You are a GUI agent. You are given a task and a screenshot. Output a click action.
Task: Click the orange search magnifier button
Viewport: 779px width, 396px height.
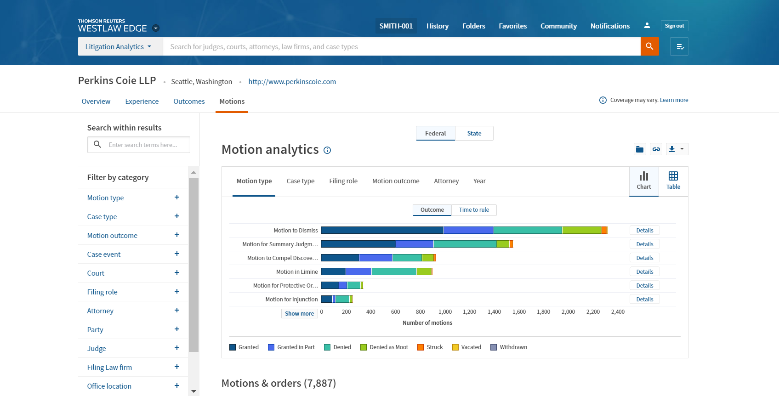pyautogui.click(x=649, y=46)
